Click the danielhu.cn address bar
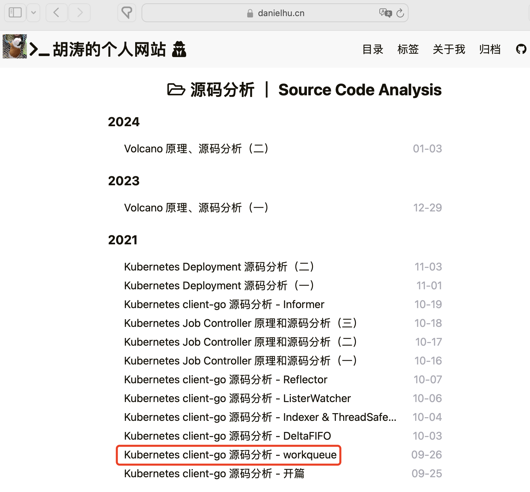530x492 pixels. click(275, 13)
